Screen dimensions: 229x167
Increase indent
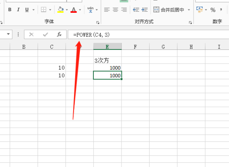[x=145, y=9]
